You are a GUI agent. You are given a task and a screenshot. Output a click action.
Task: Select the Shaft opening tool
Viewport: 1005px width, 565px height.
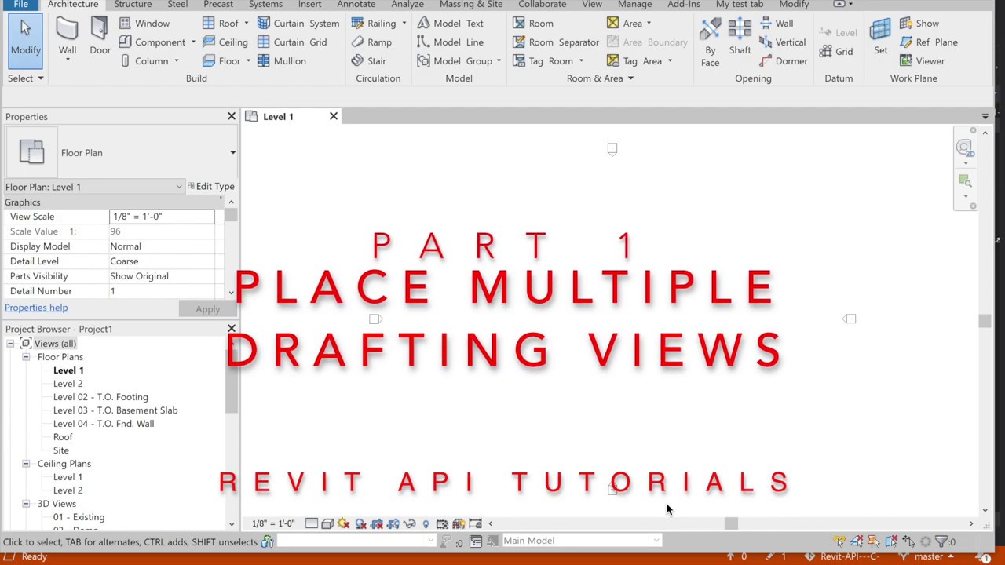(740, 38)
